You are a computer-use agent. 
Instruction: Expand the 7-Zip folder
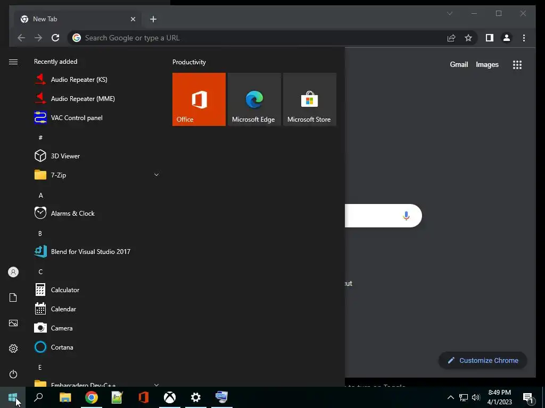156,175
